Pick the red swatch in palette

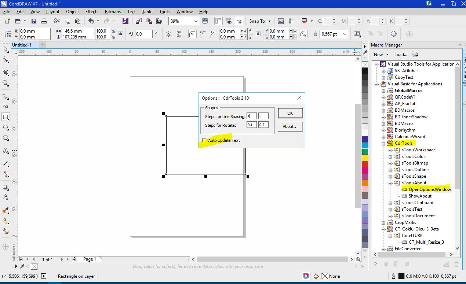tap(365, 164)
